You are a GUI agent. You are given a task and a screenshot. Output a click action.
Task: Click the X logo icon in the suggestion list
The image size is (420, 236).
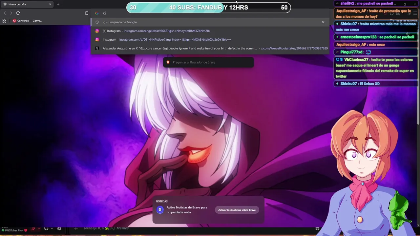(97, 48)
